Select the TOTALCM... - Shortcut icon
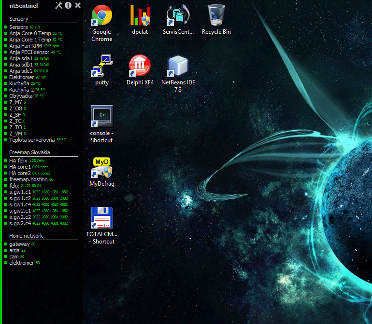Viewport: 372px width, 324px height. (x=102, y=226)
